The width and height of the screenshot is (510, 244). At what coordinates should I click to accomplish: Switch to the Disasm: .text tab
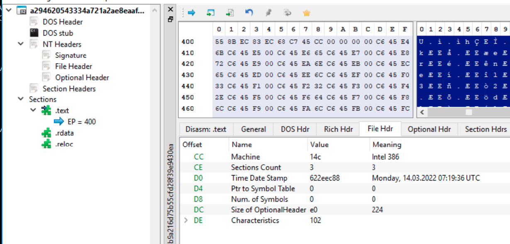tap(205, 129)
